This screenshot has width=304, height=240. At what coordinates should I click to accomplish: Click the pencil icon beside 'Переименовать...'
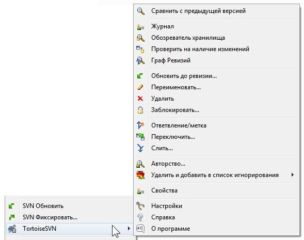[140, 87]
